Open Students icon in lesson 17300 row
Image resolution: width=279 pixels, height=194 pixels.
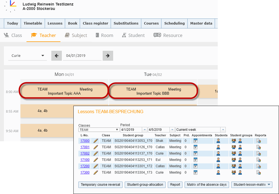pos(218,172)
